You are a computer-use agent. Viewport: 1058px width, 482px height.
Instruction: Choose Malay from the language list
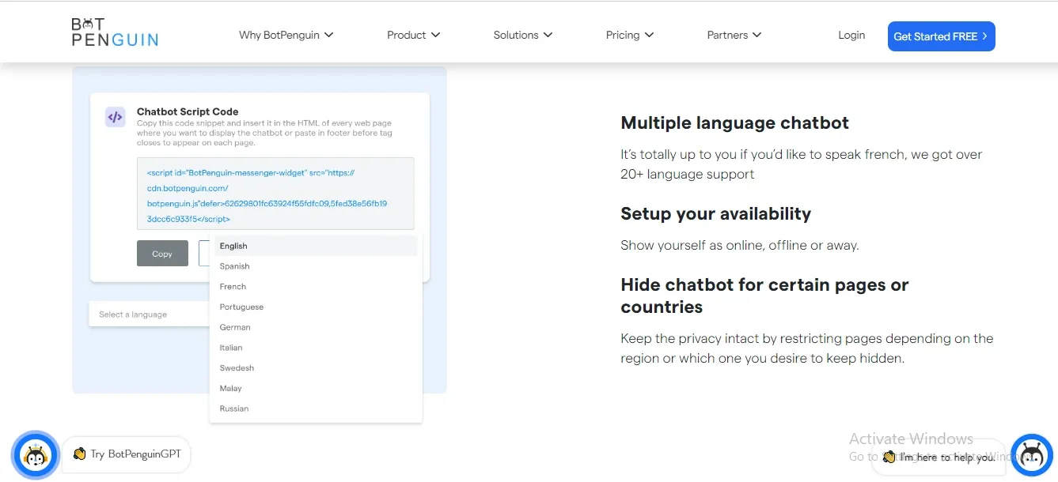pos(316,389)
